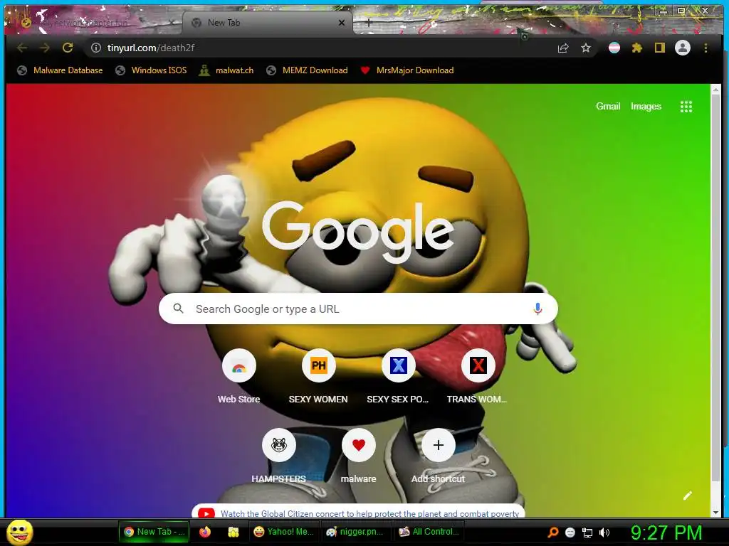The width and height of the screenshot is (729, 546).
Task: View site information icon in address bar
Action: pos(96,48)
